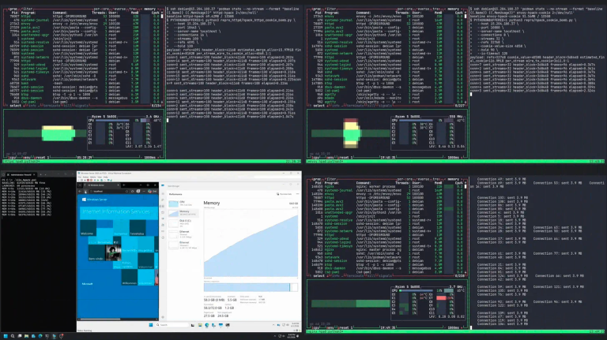Viewport: 607px width, 340px height.
Task: Toggle tree view in the nginx-session btop
Action: [436, 179]
